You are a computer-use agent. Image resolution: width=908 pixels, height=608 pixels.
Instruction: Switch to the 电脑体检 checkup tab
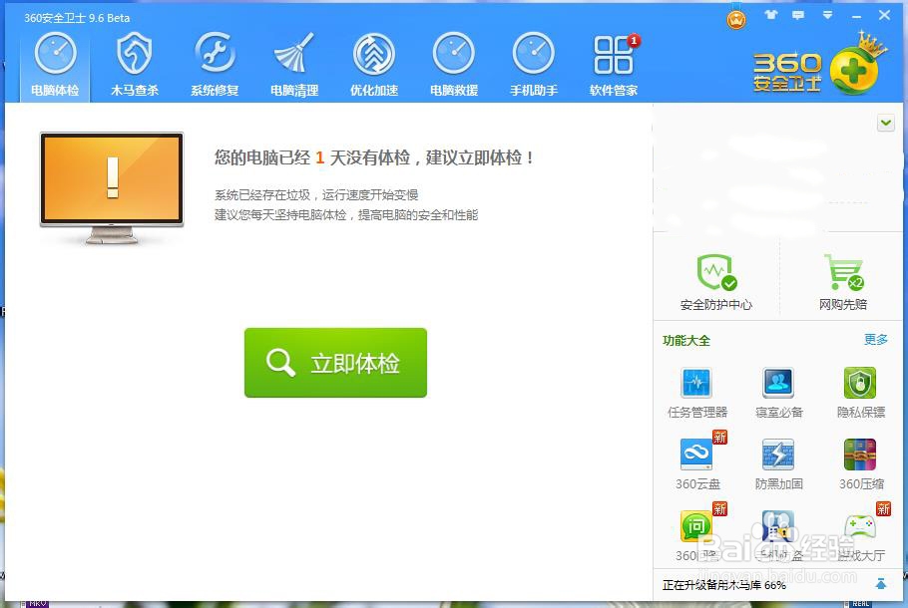click(55, 60)
